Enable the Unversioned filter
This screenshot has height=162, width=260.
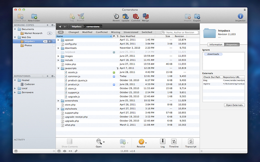131,32
